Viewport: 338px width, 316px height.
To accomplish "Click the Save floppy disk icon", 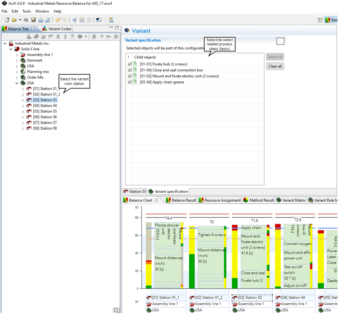I will click(x=33, y=20).
